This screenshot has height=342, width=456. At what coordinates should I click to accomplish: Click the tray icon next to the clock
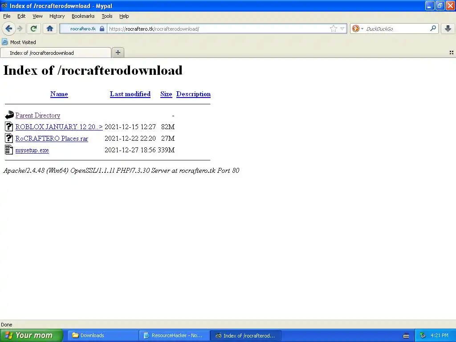tap(423, 335)
